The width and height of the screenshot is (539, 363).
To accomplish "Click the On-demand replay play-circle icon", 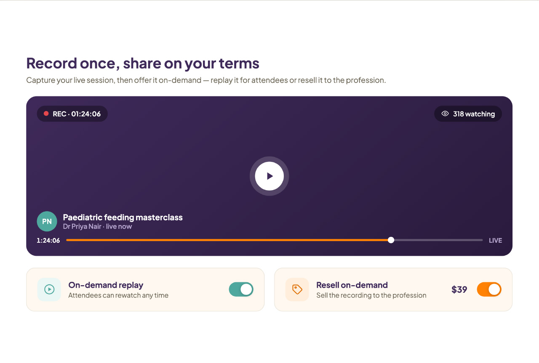I will tap(49, 289).
